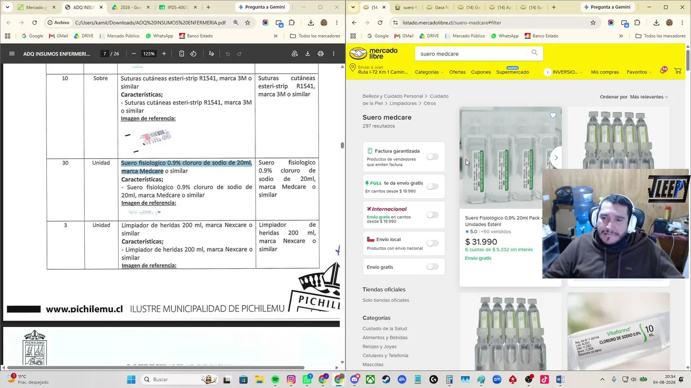The height and width of the screenshot is (388, 691).
Task: Open Mis compras
Action: point(605,72)
